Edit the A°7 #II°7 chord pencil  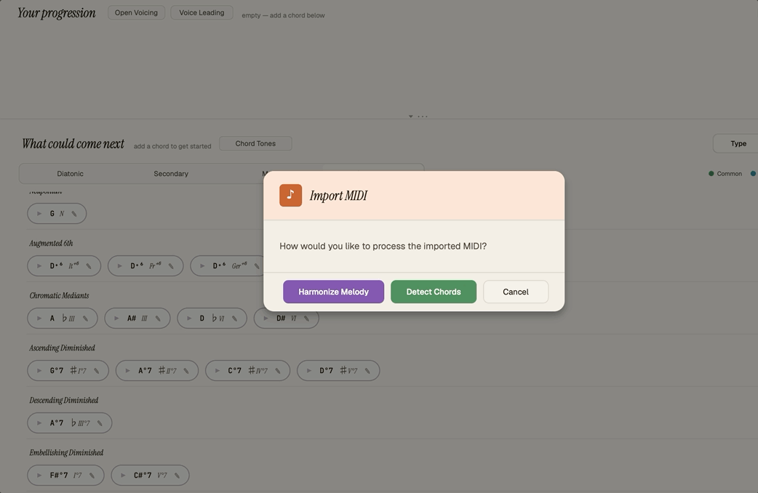tap(187, 371)
